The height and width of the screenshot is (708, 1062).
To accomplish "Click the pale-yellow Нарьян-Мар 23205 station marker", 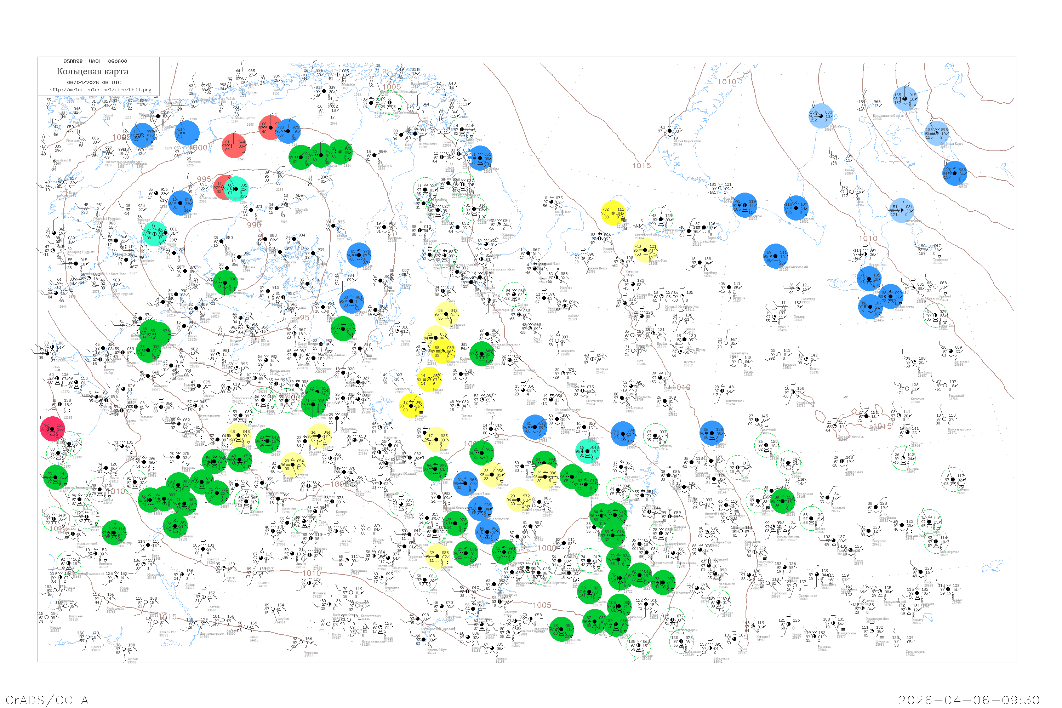I will tap(646, 250).
